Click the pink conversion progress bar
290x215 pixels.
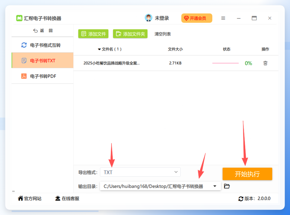pyautogui.click(x=225, y=63)
